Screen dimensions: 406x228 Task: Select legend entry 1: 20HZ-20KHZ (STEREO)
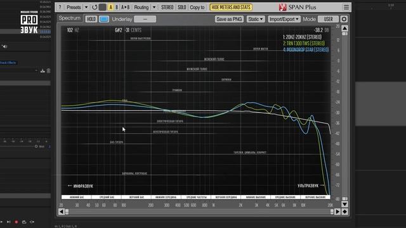[302, 37]
